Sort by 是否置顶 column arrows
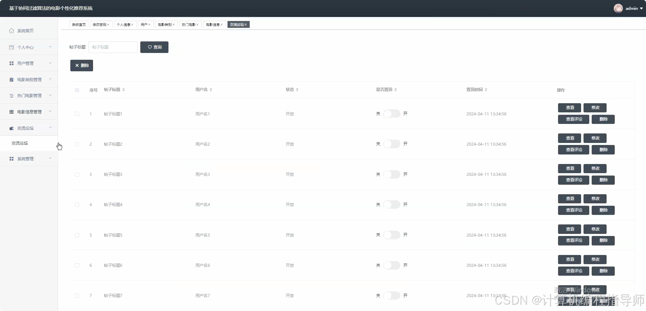 coord(396,90)
